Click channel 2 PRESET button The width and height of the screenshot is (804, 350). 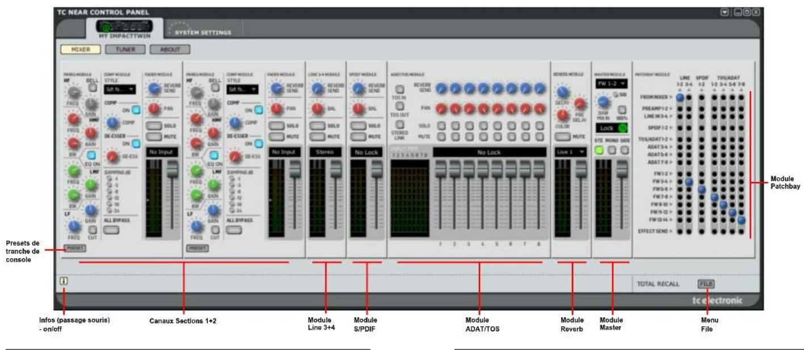(198, 248)
